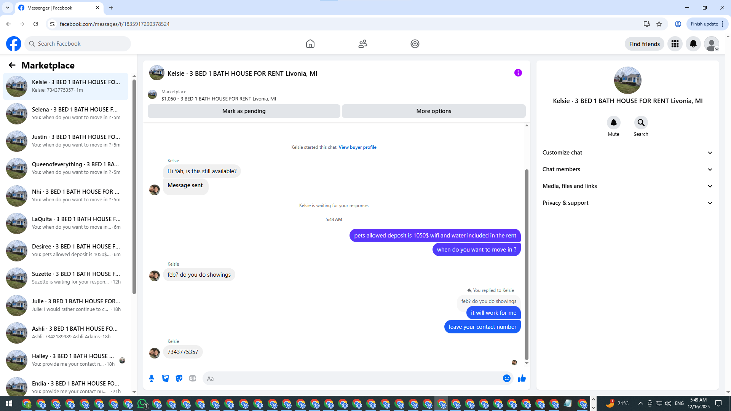Click the browser address bar URL
Viewport: 731px width, 411px height.
[x=115, y=24]
